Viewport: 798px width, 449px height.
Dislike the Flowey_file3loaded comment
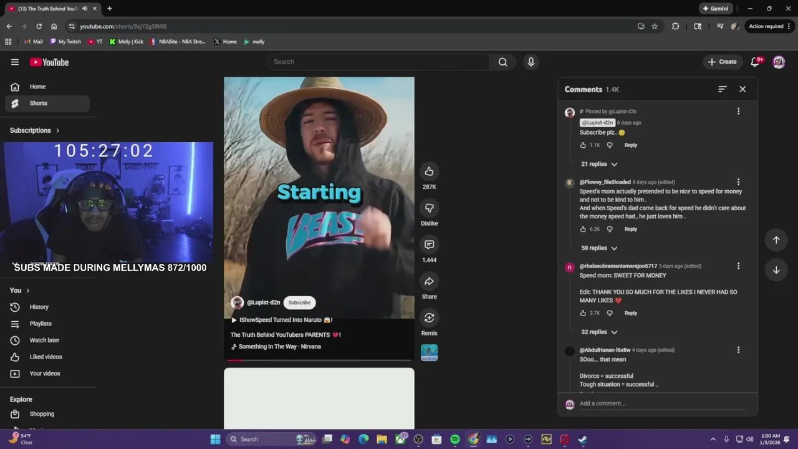point(610,229)
